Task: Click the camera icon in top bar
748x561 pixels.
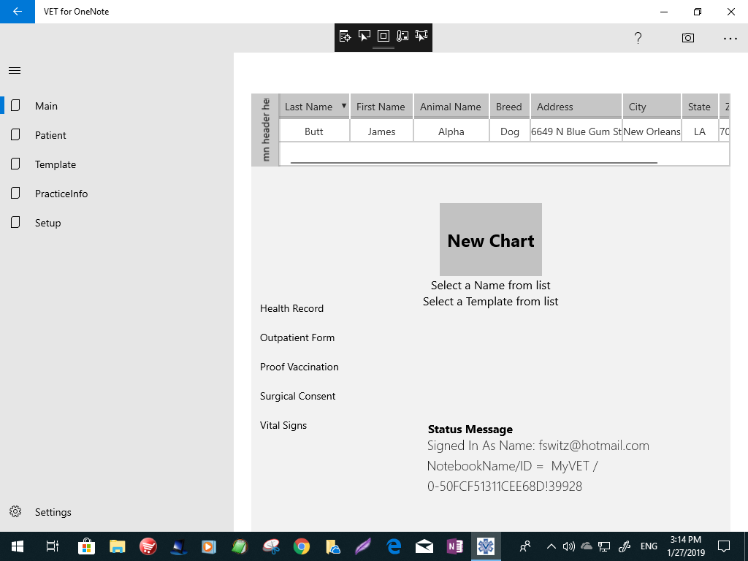Action: coord(688,38)
